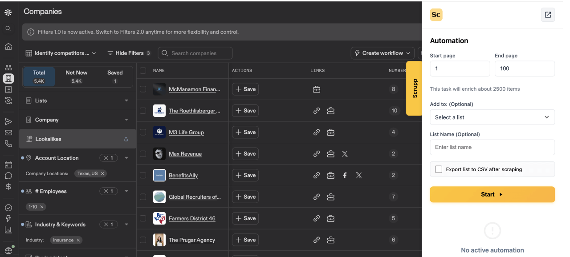Open the Lists icon in sidebar
The image size is (570, 257).
click(x=8, y=89)
